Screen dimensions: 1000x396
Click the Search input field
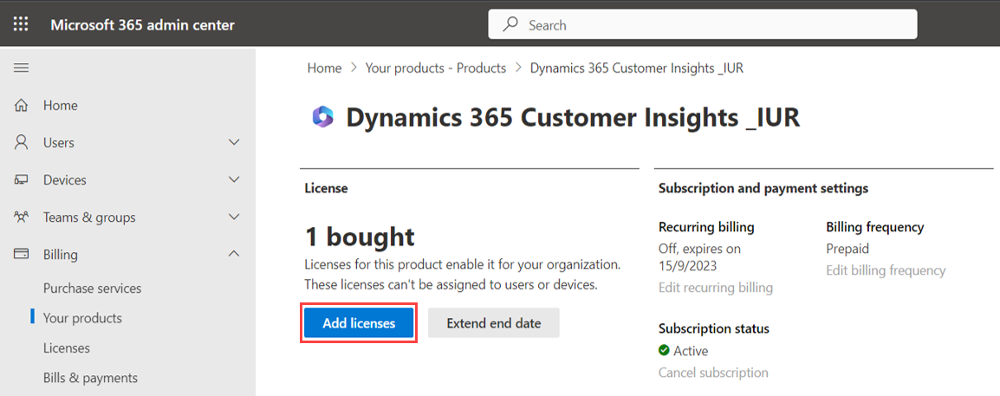pyautogui.click(x=702, y=25)
